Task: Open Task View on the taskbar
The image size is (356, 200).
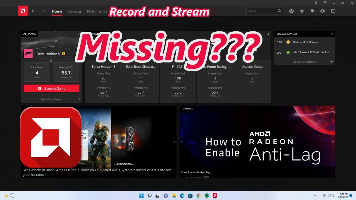Action: click(x=157, y=196)
